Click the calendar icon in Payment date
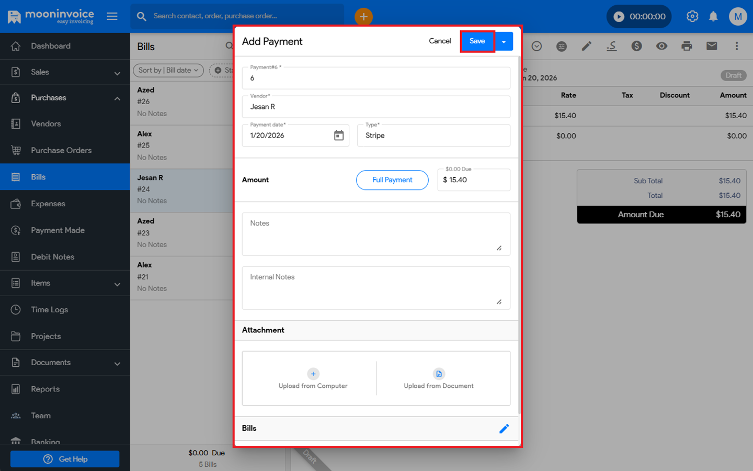 [x=339, y=136]
